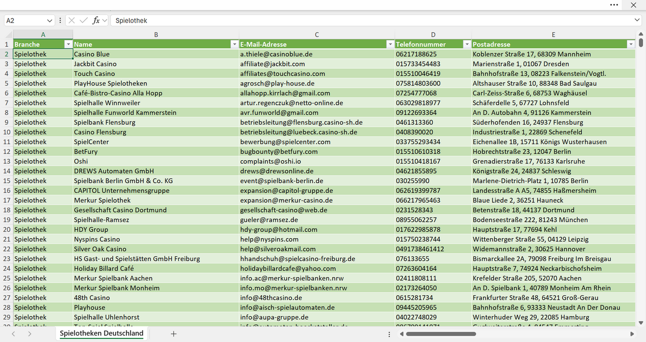646x342 pixels.
Task: Open the more options ellipsis menu
Action: click(x=614, y=5)
